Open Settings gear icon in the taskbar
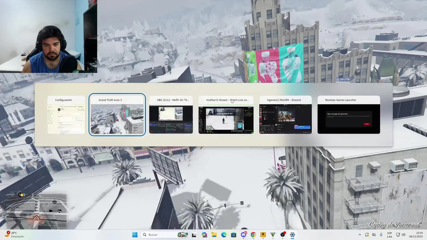 click(292, 235)
